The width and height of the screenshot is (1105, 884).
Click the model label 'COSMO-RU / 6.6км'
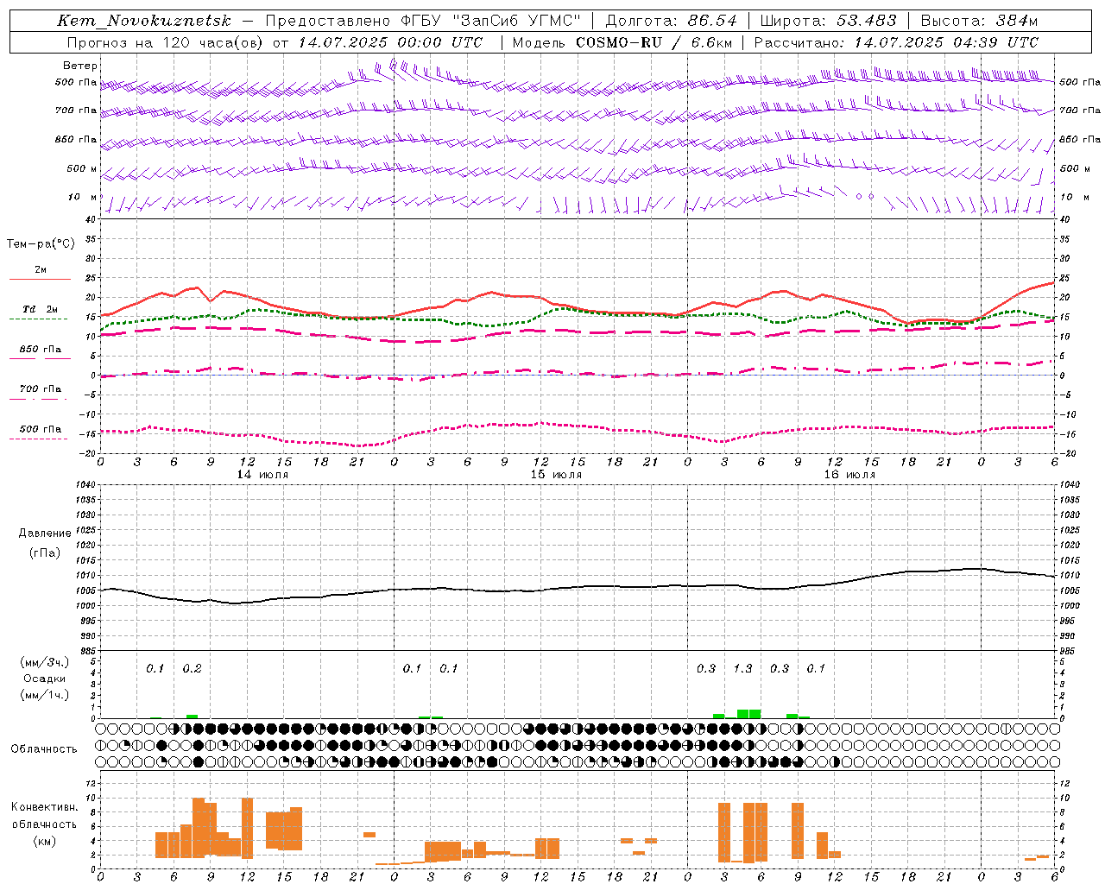point(654,42)
